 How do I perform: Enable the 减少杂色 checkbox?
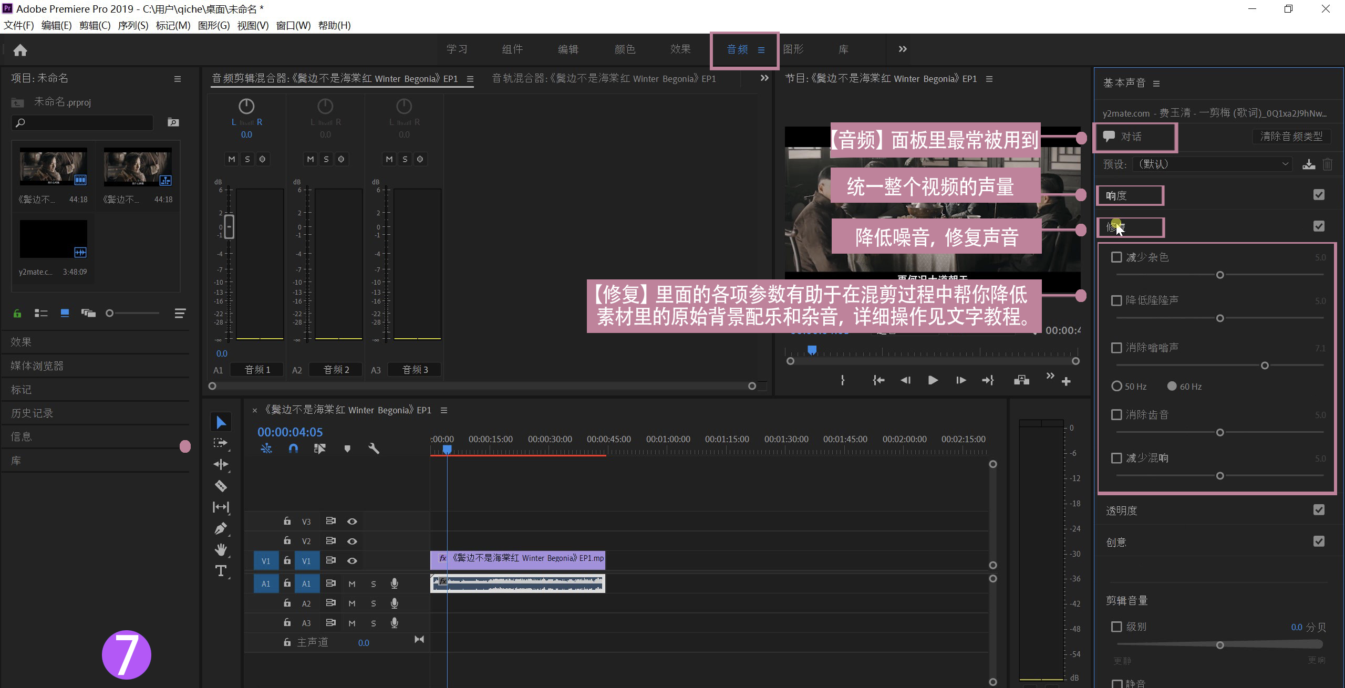pyautogui.click(x=1116, y=257)
